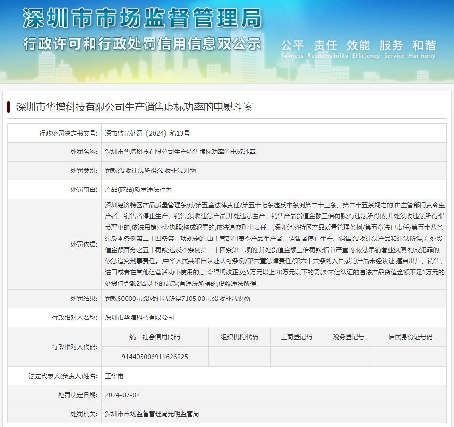Click the 公平 Fairness slogan in the banner
Image resolution: width=454 pixels, height=427 pixels.
(x=292, y=49)
